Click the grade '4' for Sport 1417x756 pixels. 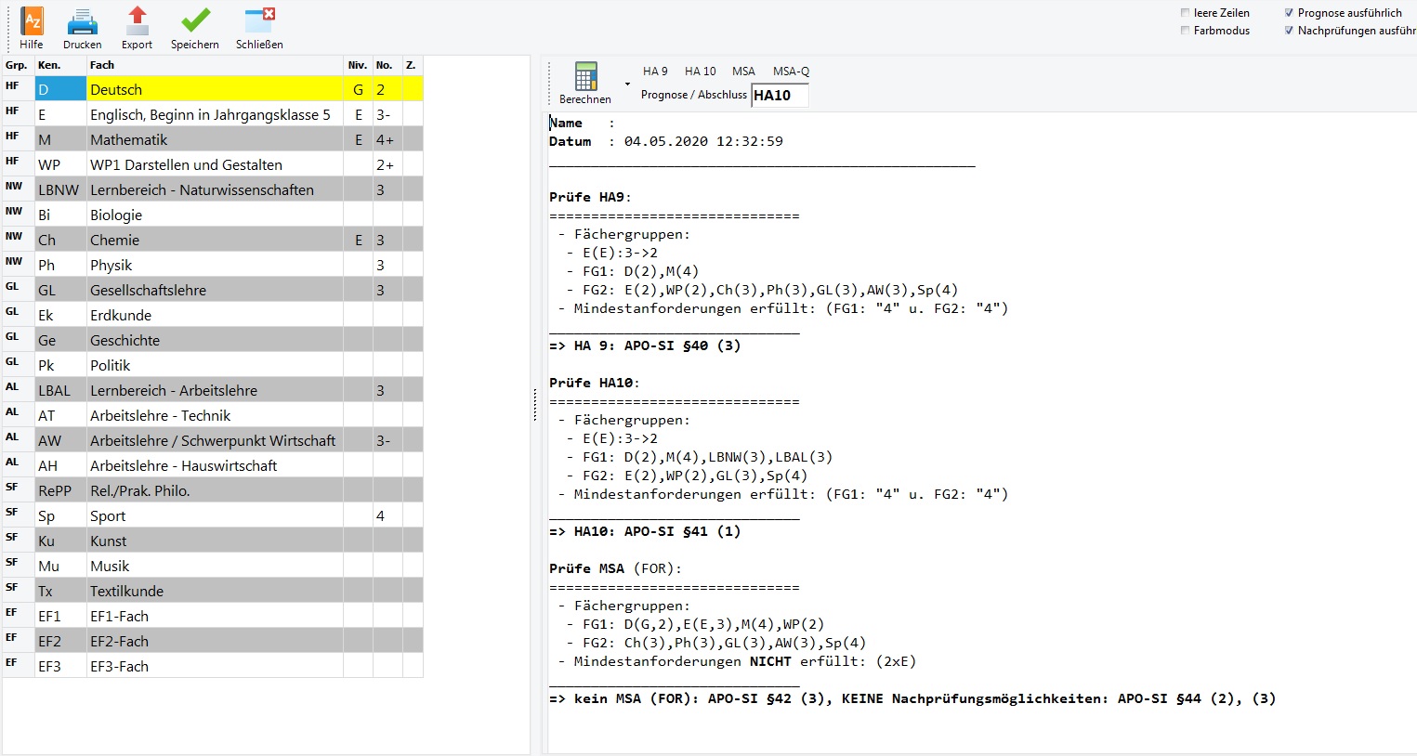tap(387, 515)
